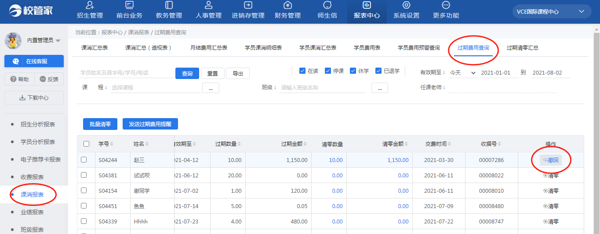600x234 pixels.
Task: Open 前台业务 module
Action: point(129,11)
